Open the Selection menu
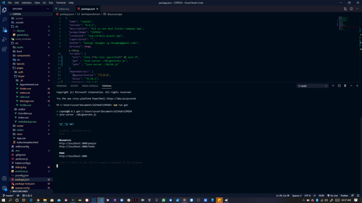This screenshot has width=362, height=203. (x=27, y=3)
